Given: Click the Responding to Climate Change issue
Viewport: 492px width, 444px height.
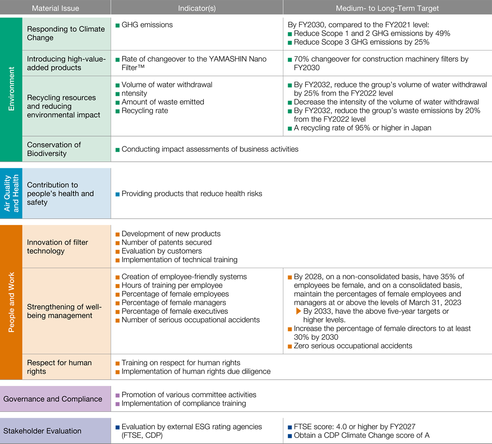Looking at the screenshot, I should tap(66, 33).
